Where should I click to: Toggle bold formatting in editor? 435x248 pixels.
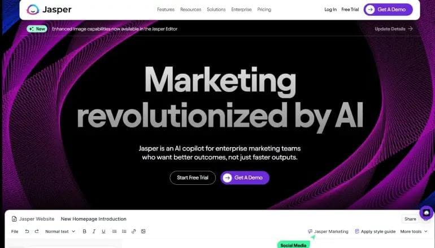[x=84, y=232]
